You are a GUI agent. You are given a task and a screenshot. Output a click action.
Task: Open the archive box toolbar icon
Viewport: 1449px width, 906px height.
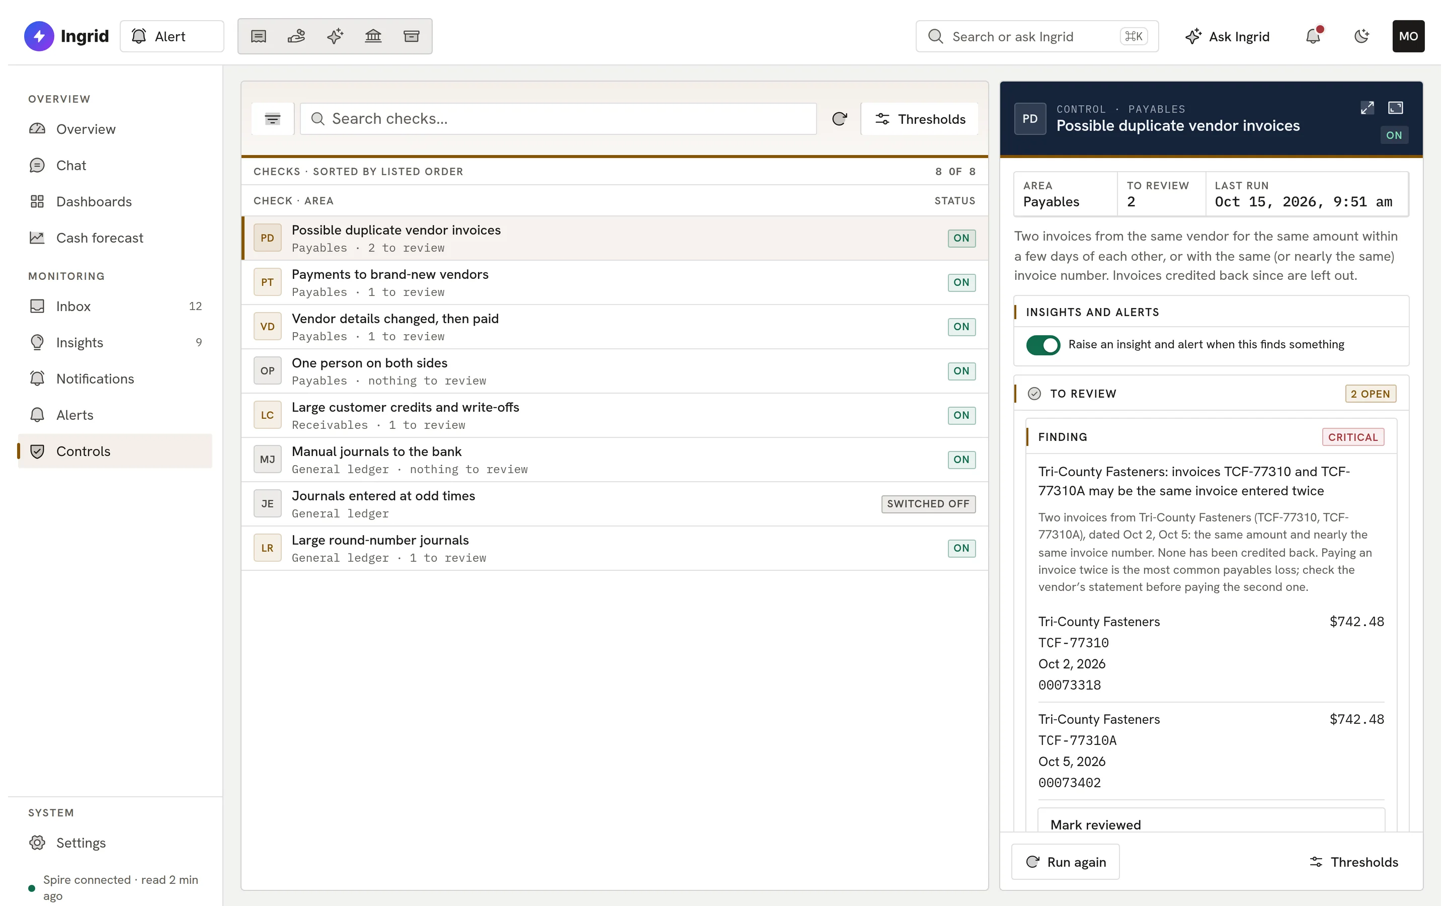[x=412, y=36]
